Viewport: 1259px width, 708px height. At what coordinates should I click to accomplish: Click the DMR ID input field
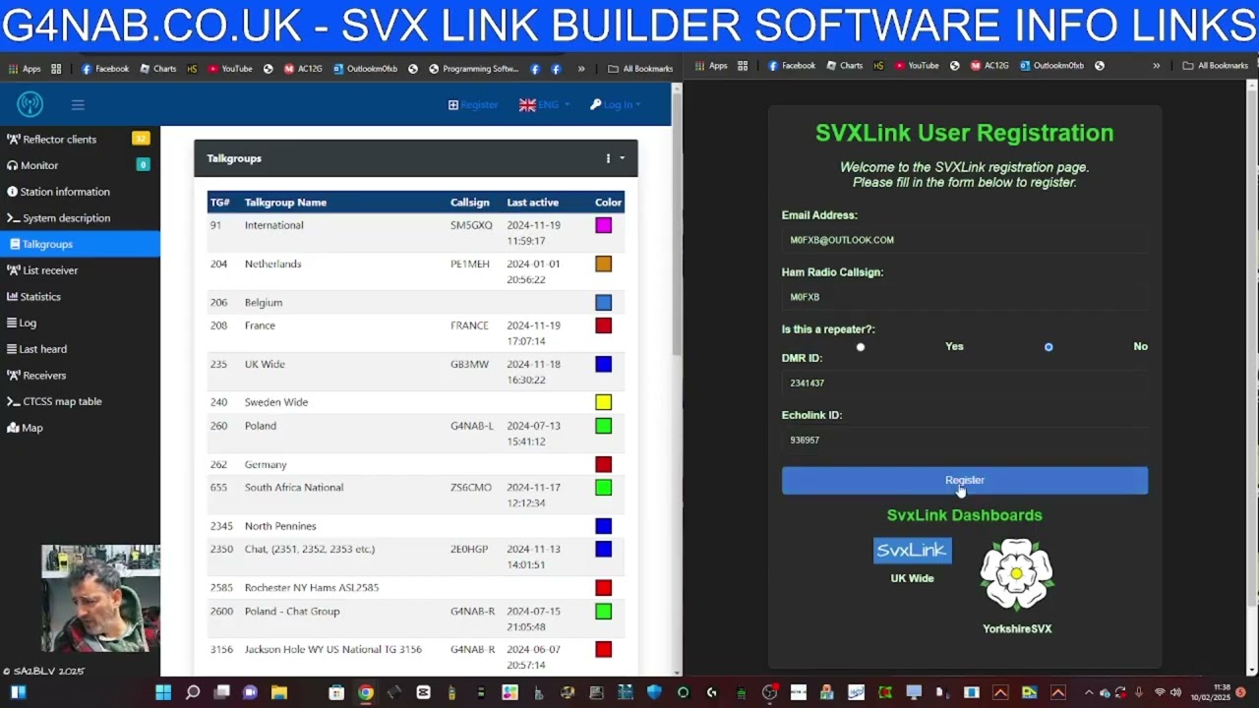point(964,383)
